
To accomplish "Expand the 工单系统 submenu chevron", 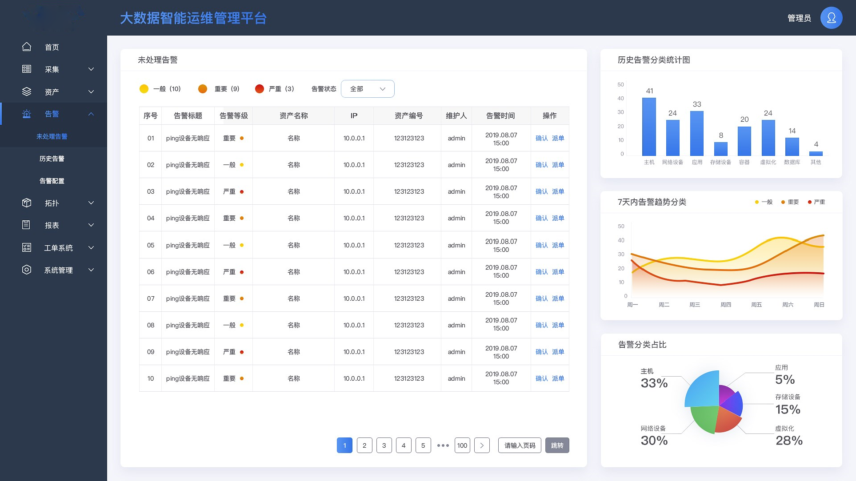I will click(x=91, y=247).
